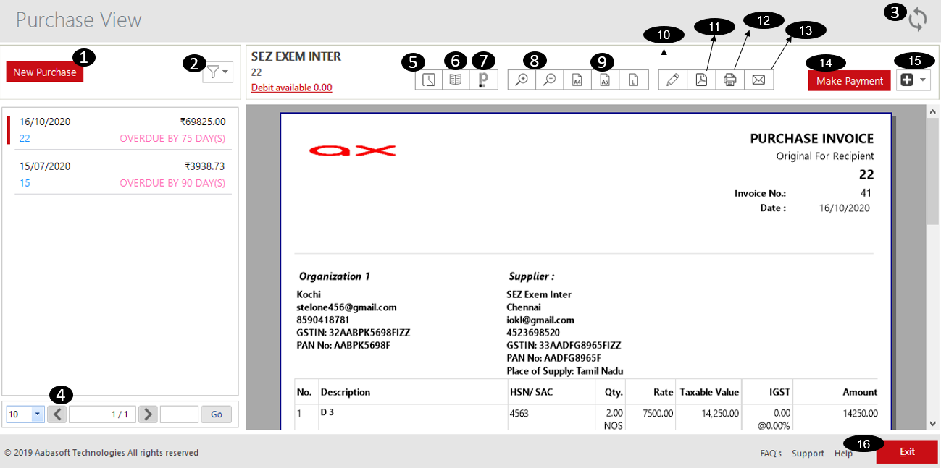Email the purchase invoice
This screenshot has height=468, width=941.
click(758, 80)
